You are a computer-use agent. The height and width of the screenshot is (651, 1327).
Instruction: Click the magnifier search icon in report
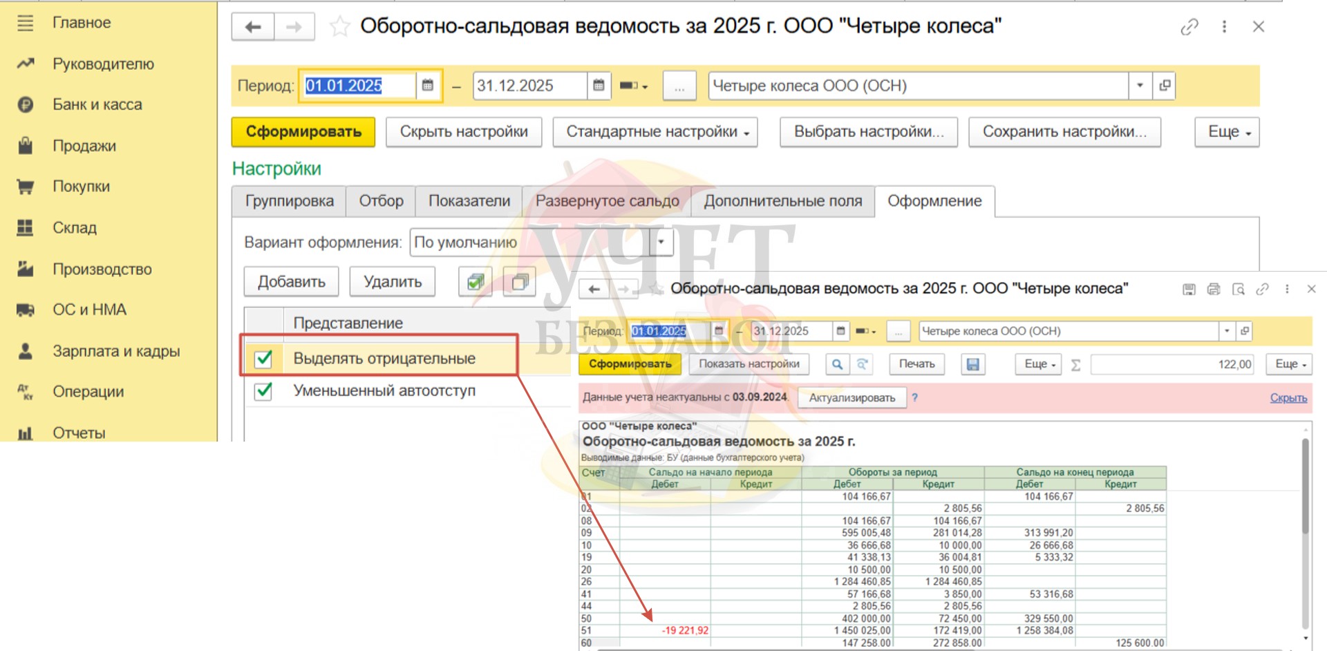pos(837,364)
